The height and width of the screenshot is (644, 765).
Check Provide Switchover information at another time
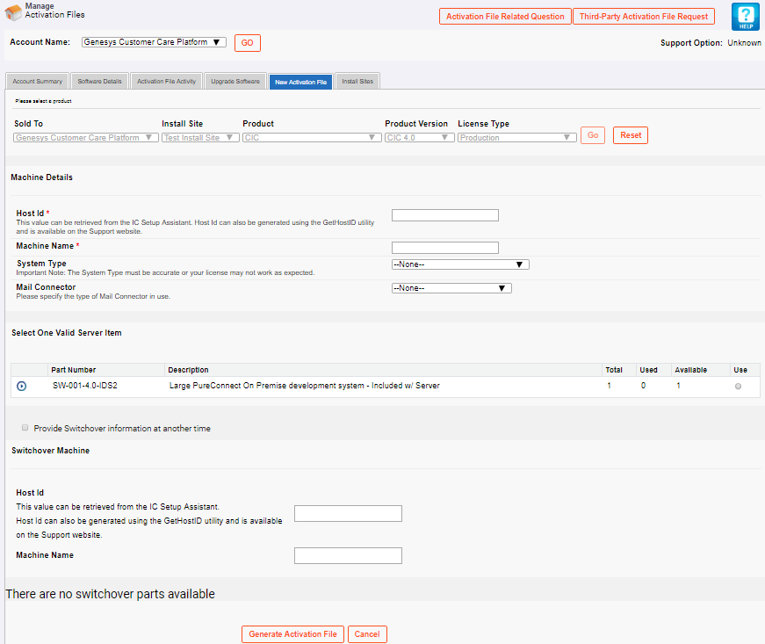coord(25,427)
